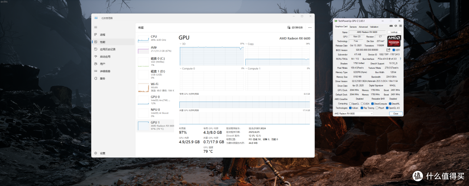Image resolution: width=469 pixels, height=186 pixels.
Task: Click Bus Interface question mark icon
Action: pyautogui.click(x=400, y=59)
